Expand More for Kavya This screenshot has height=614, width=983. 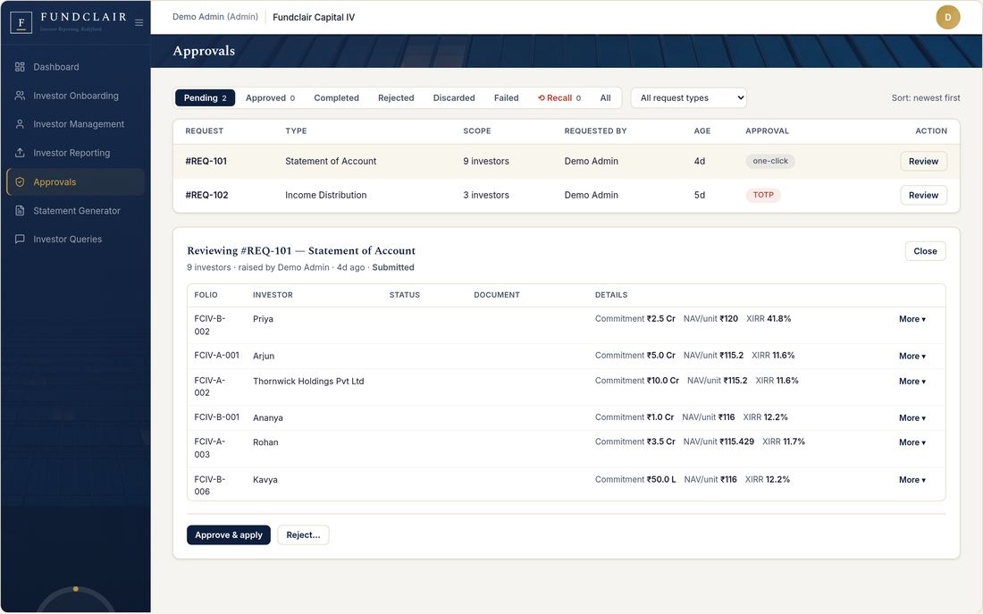[912, 480]
